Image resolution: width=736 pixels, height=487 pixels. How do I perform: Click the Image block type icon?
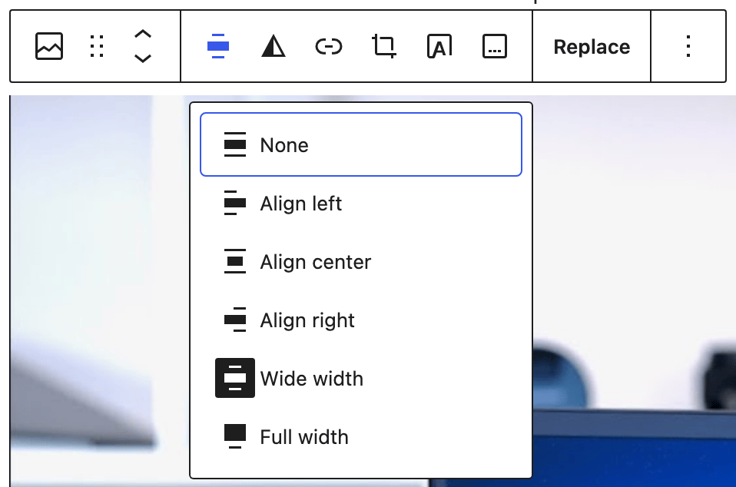(49, 46)
